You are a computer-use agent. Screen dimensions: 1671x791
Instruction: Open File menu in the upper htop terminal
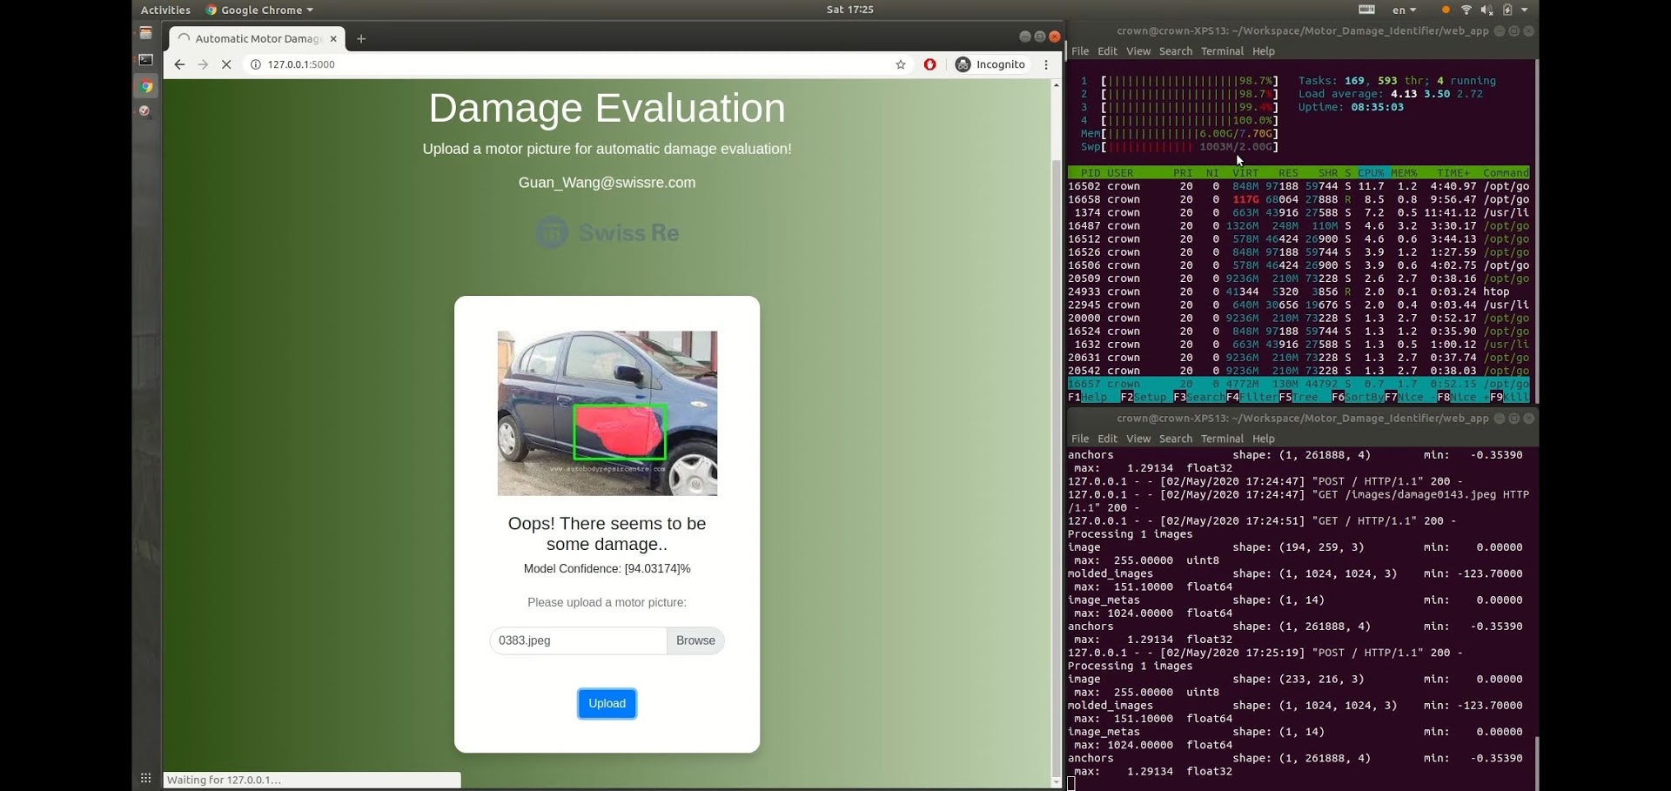(x=1080, y=51)
